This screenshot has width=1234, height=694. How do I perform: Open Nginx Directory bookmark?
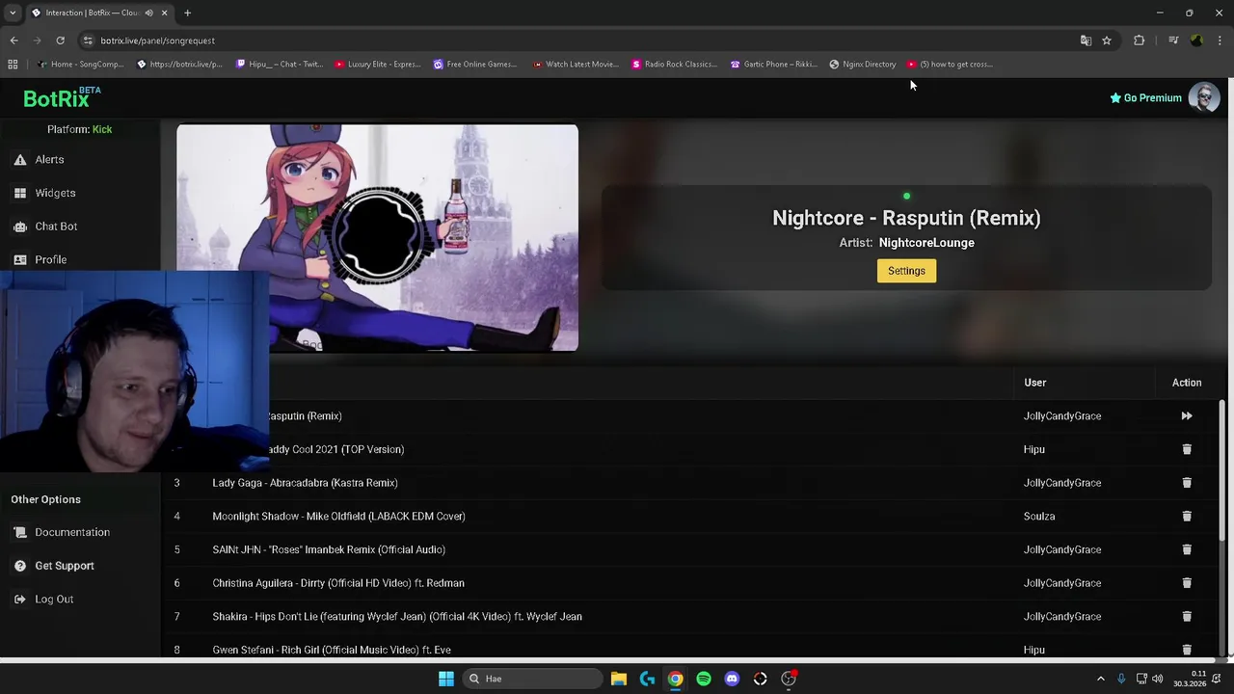[x=863, y=65]
